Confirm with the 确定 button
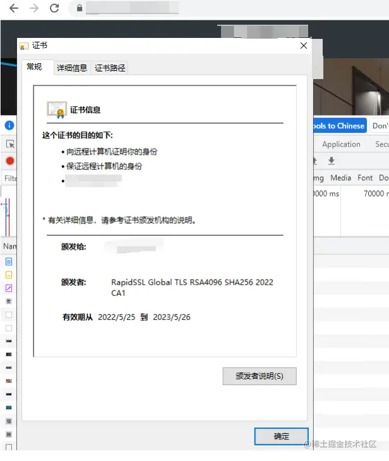 click(281, 436)
